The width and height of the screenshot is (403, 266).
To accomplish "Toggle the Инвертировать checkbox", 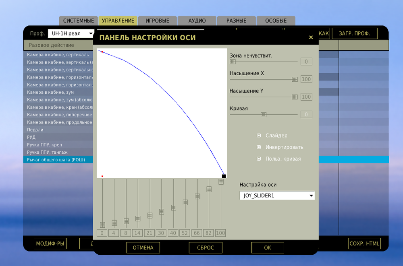I will pyautogui.click(x=259, y=147).
